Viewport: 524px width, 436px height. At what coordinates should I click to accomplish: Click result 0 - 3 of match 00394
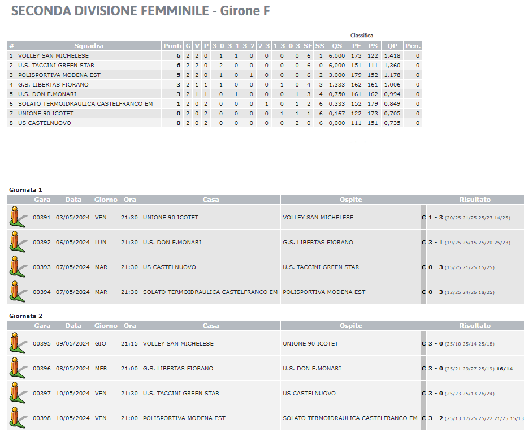tap(436, 292)
